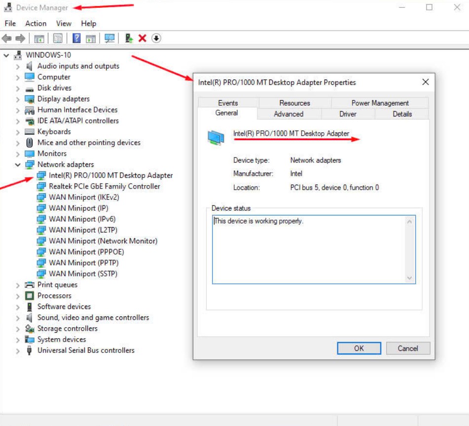The image size is (469, 426).
Task: Expand the Print queues category
Action: (18, 285)
